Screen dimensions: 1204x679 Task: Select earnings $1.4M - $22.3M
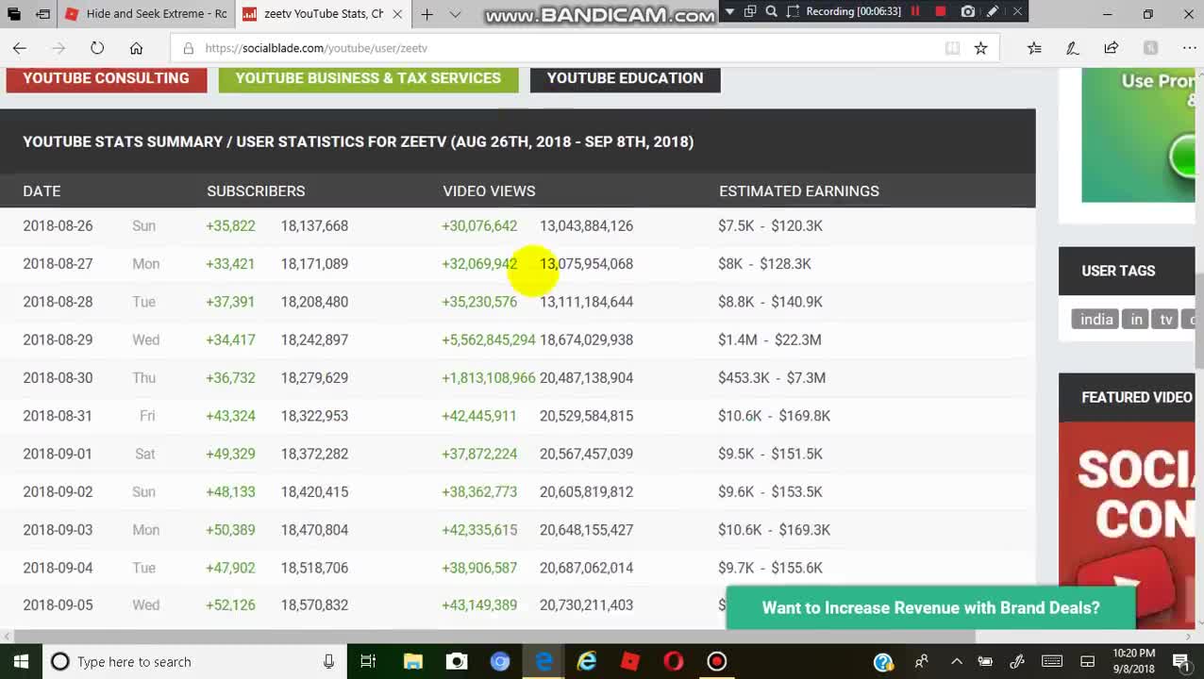(x=770, y=340)
